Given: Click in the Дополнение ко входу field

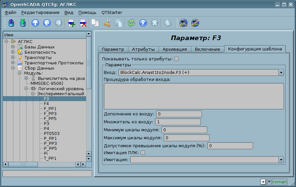Looking at the screenshot, I should (179, 114).
